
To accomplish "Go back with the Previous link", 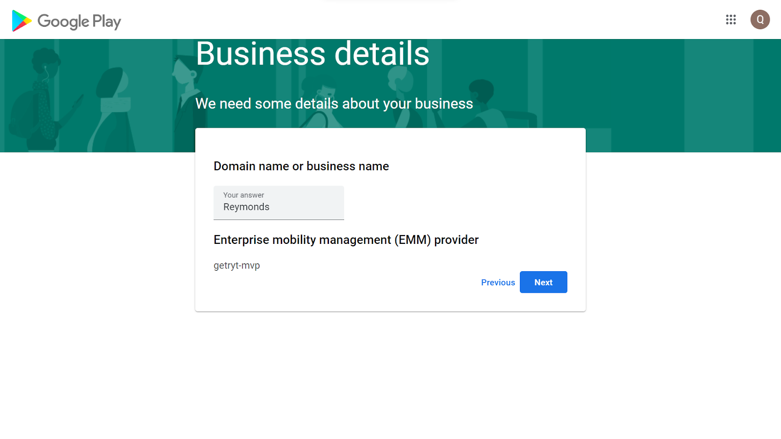I will (498, 282).
